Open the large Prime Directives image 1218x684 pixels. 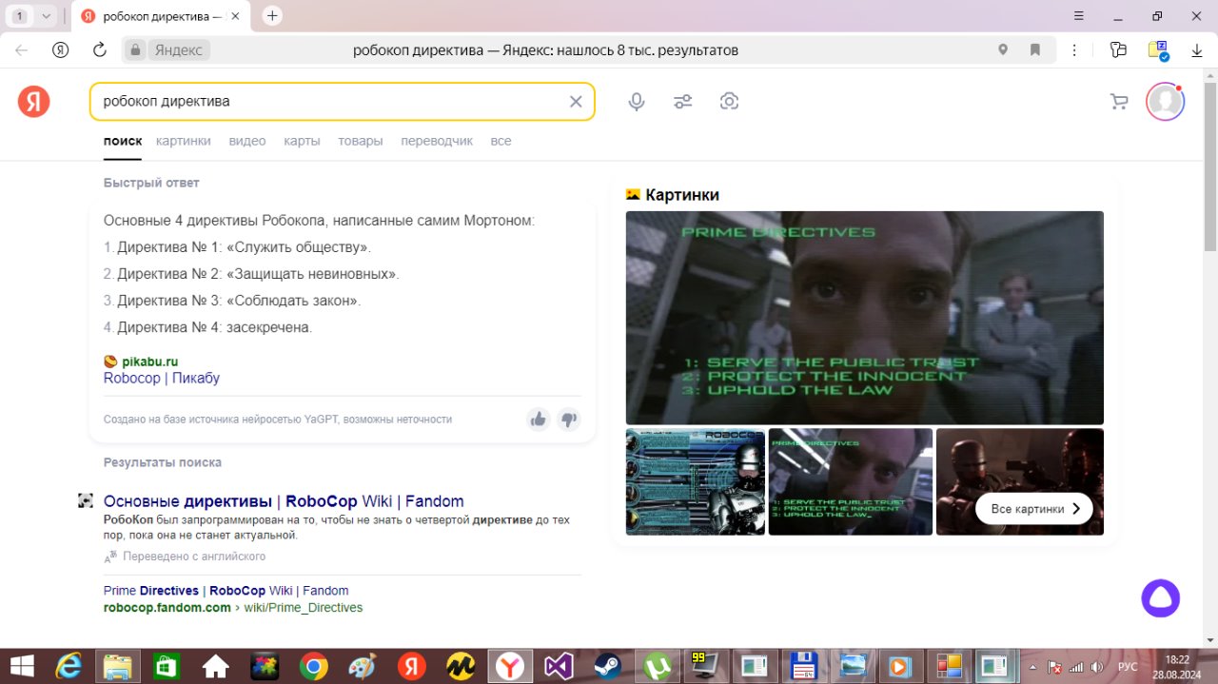tap(864, 317)
